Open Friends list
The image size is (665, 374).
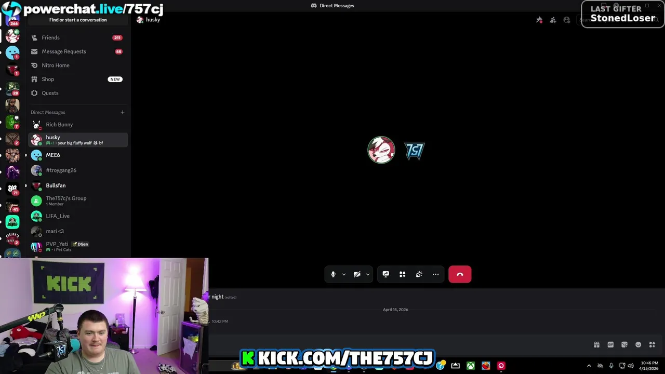(x=77, y=37)
